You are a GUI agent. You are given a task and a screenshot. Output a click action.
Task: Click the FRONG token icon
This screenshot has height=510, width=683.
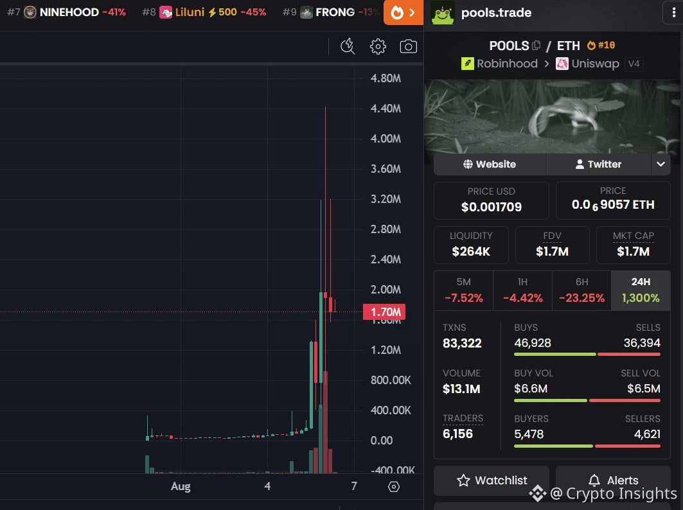click(306, 12)
